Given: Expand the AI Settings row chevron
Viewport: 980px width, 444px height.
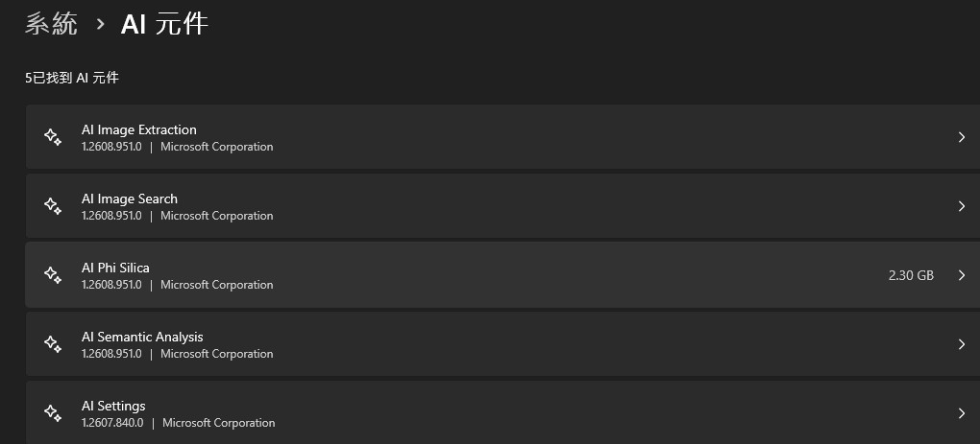Looking at the screenshot, I should click(x=961, y=413).
